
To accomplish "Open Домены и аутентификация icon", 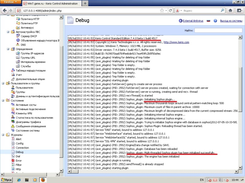I will click(x=13, y=96).
